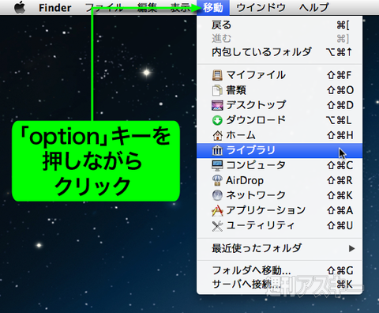
Task: Click the アプリケーション label text
Action: point(266,210)
